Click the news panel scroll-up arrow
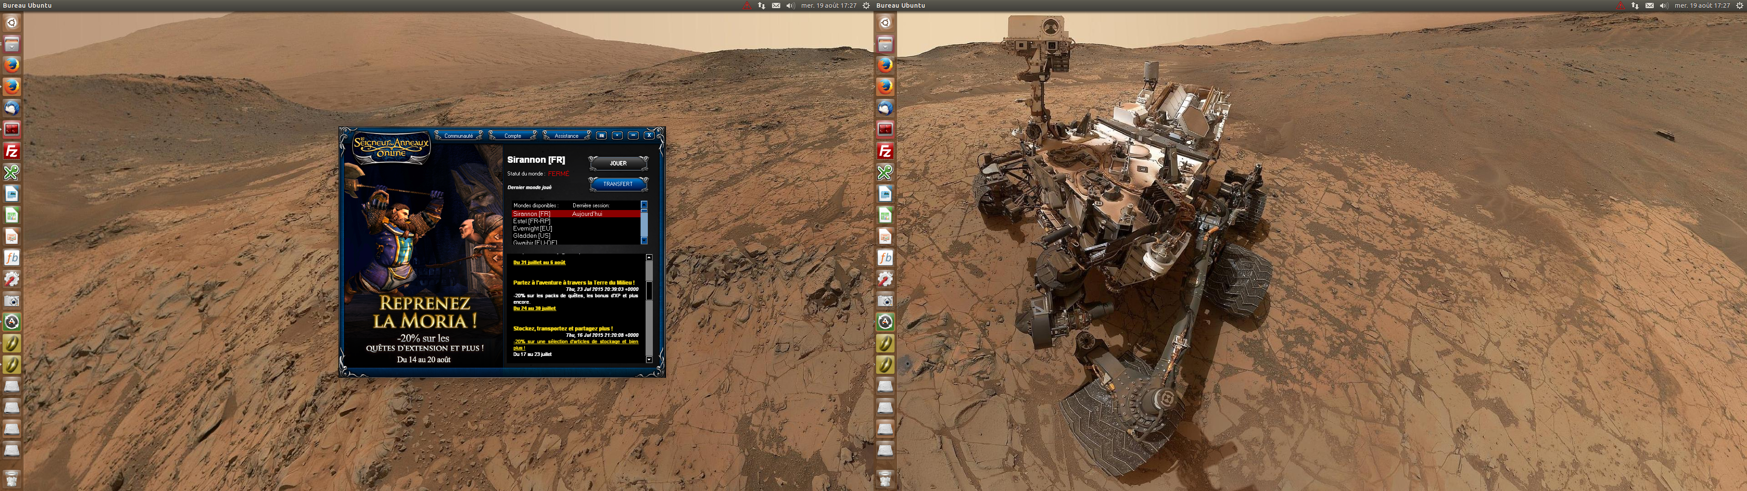This screenshot has width=1747, height=491. tap(649, 258)
